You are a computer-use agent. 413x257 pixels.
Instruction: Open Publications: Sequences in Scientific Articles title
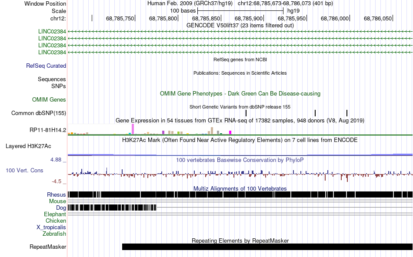pos(240,73)
